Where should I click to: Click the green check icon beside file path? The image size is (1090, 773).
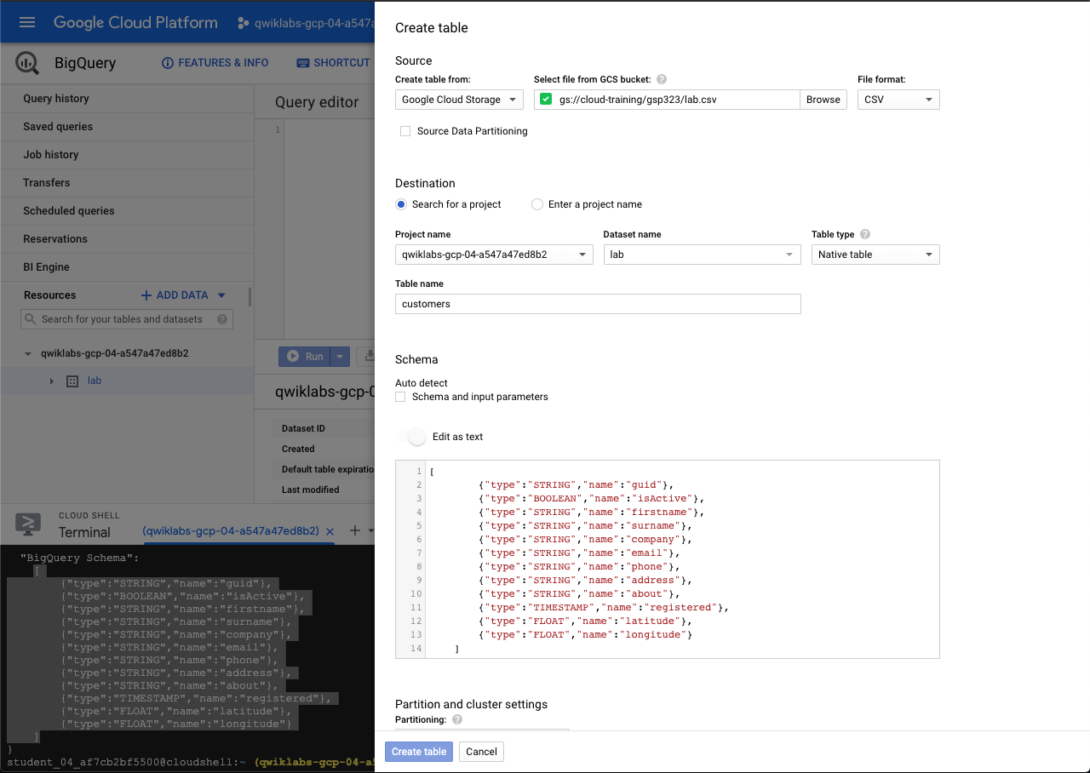[x=546, y=100]
